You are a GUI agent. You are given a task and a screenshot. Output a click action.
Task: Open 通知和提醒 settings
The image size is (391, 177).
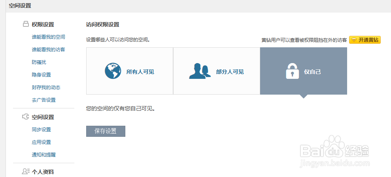tap(43, 155)
